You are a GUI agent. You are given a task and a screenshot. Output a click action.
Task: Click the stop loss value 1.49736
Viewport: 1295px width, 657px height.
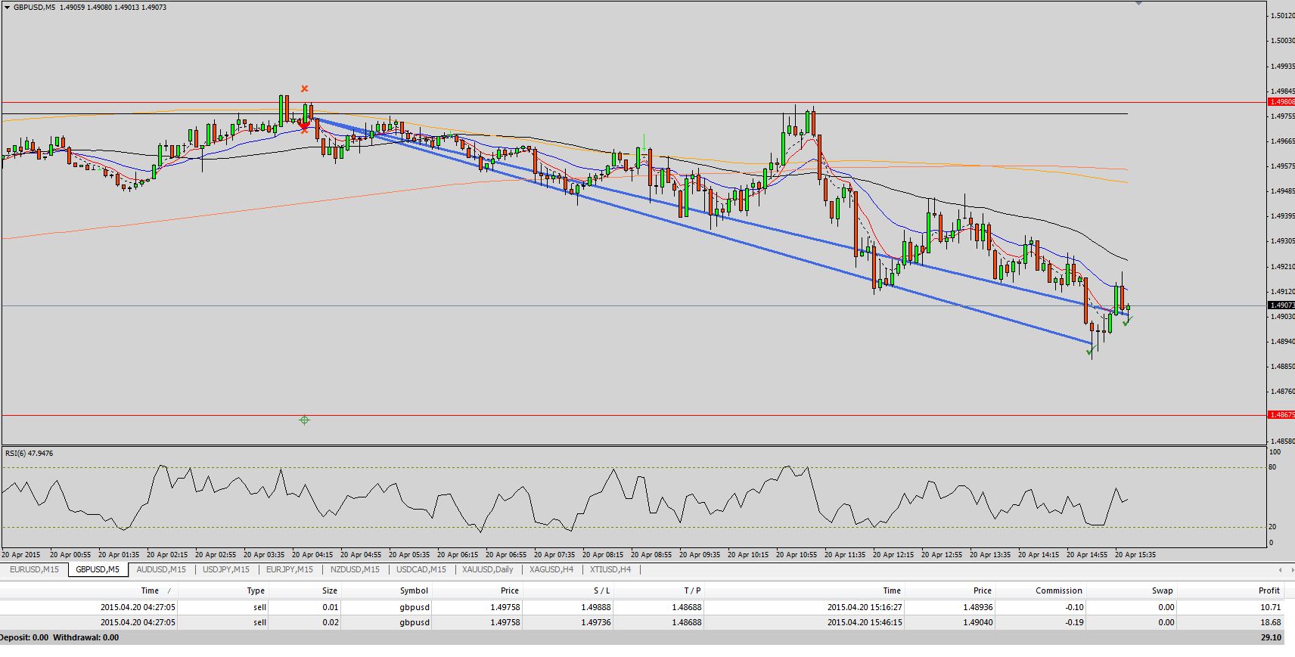596,622
